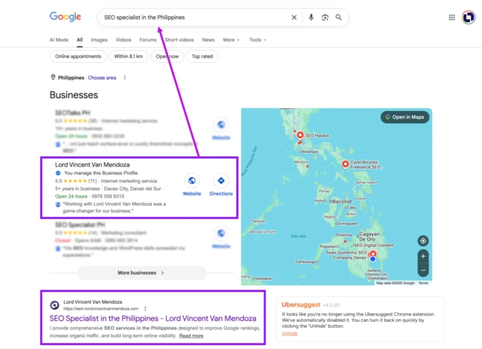Open location options three-dot menu
482x349 pixels.
click(125, 77)
